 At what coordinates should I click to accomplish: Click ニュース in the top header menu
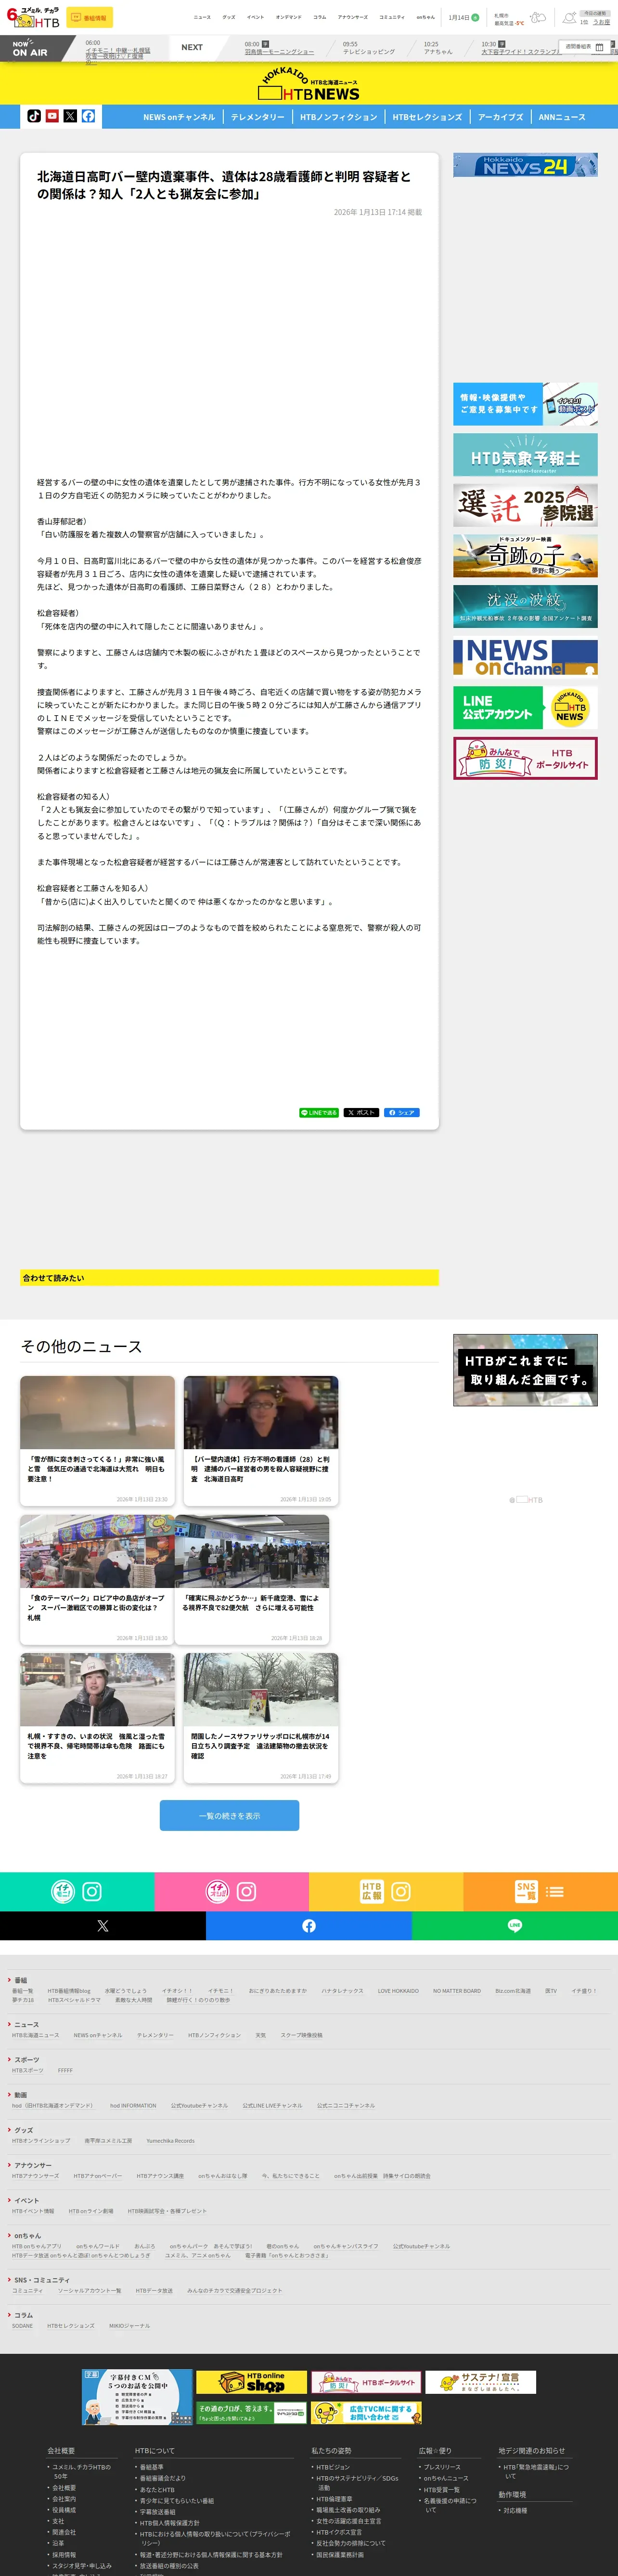click(202, 17)
